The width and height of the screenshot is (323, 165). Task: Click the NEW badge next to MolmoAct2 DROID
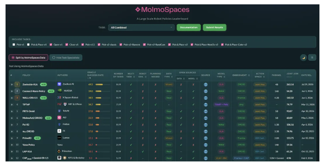tap(48, 118)
